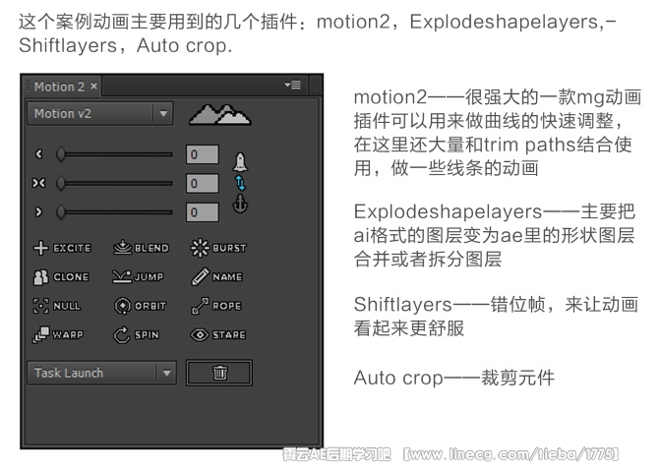Select the Spin tool
This screenshot has height=471, width=660.
[137, 334]
